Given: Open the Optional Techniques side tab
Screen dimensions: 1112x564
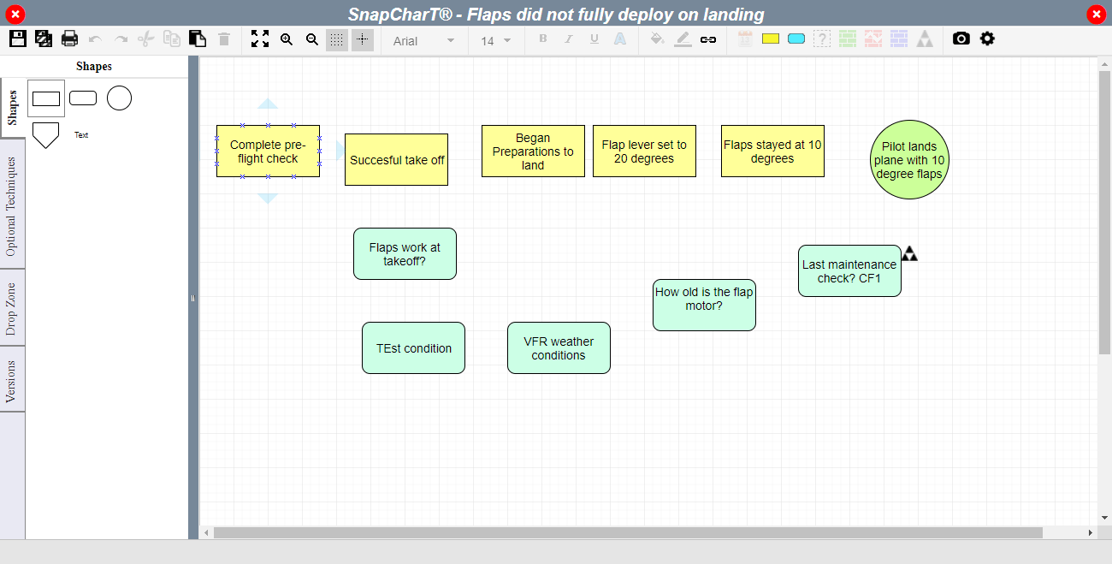Looking at the screenshot, I should click(12, 206).
